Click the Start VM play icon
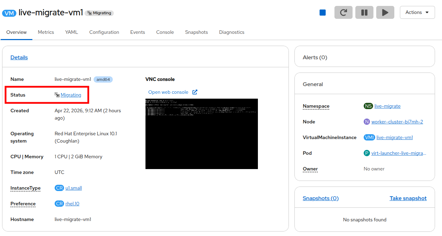This screenshot has height=236, width=442. click(x=385, y=13)
